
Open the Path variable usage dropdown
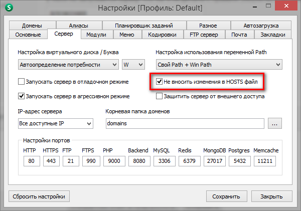[219, 64]
